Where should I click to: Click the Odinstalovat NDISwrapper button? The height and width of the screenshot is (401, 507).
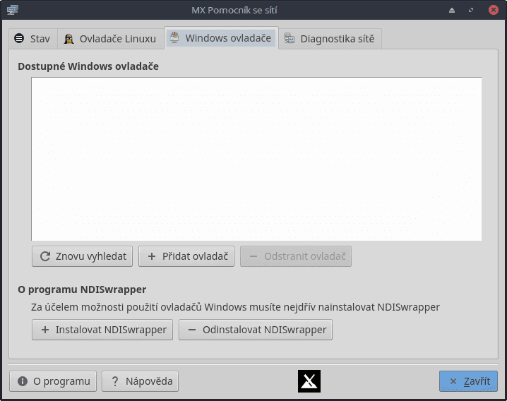(x=256, y=330)
